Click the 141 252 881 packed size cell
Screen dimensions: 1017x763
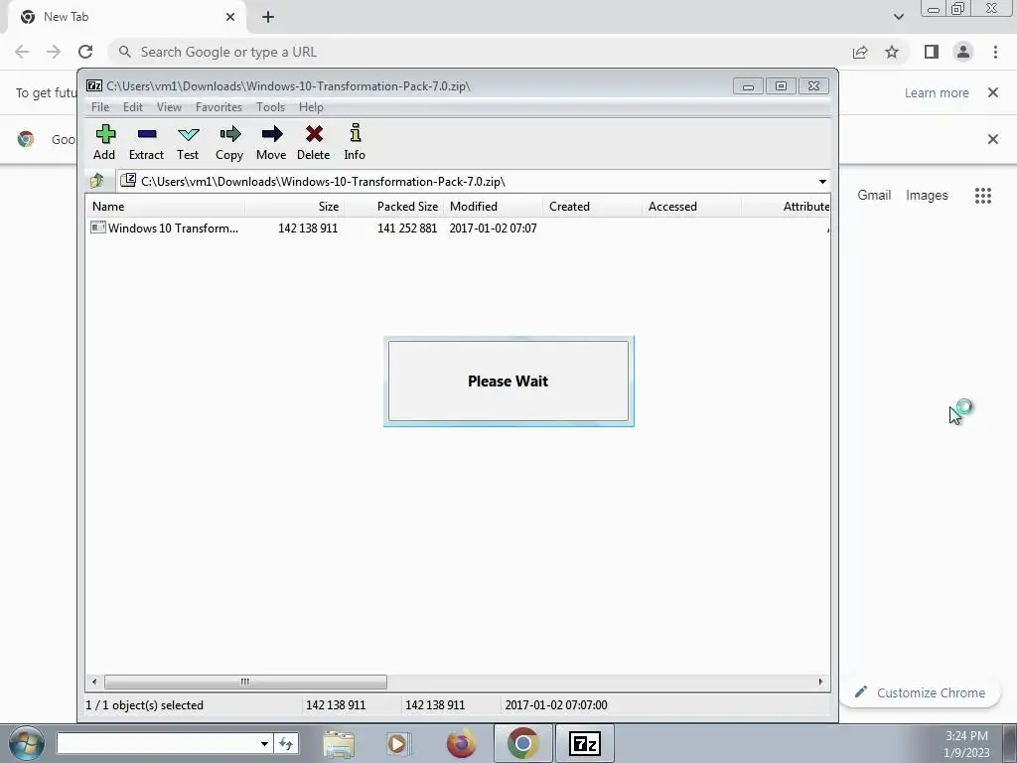coord(407,229)
